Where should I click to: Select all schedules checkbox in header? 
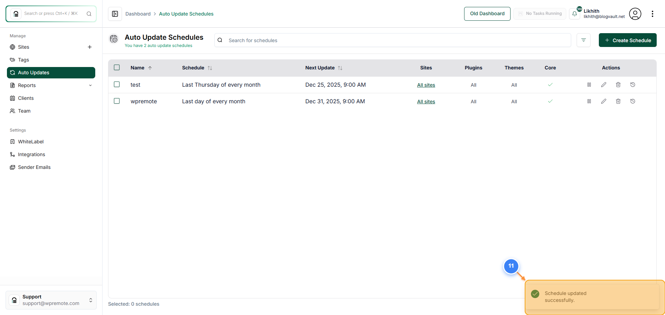(x=117, y=67)
